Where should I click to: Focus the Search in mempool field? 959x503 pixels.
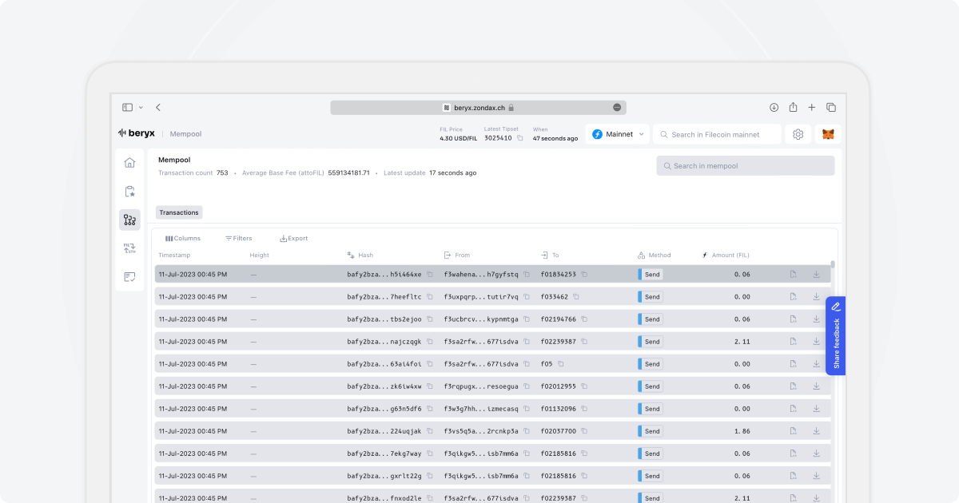pos(746,166)
